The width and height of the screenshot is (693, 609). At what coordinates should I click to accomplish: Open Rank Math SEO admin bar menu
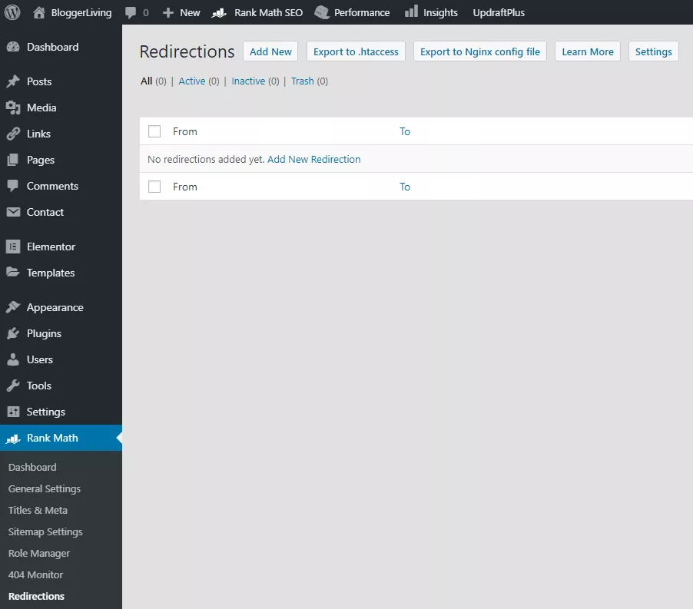pos(257,12)
